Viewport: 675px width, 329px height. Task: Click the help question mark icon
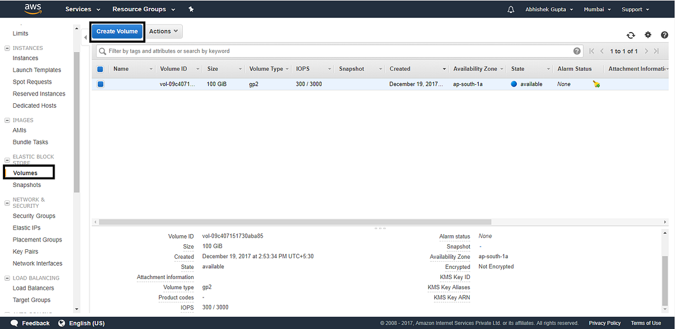pyautogui.click(x=664, y=35)
